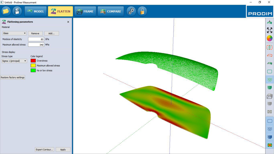Viewport: 274px width, 154px height.
Task: Focus the Modulus of elasticity field
Action: [36, 39]
